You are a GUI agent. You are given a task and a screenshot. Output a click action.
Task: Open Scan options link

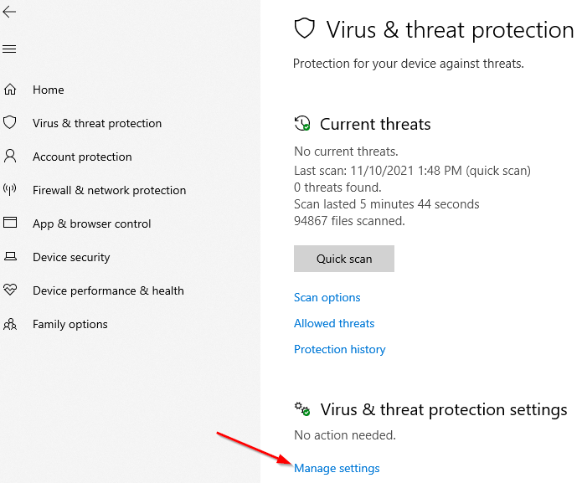pos(327,297)
